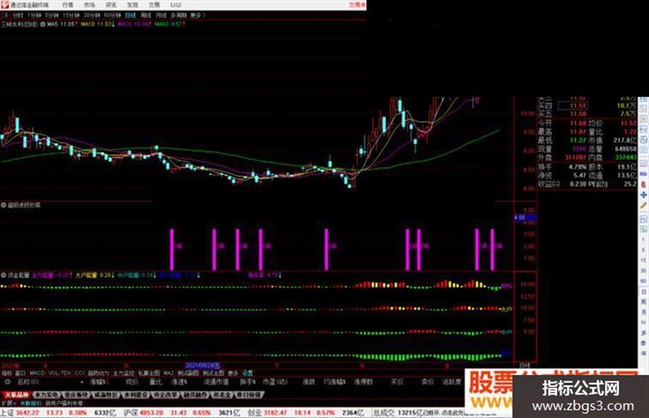The height and width of the screenshot is (418, 649).
Task: Switch chart to 60分钟 period
Action: [x=112, y=15]
